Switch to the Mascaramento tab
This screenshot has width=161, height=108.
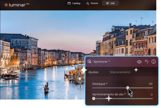120,72
